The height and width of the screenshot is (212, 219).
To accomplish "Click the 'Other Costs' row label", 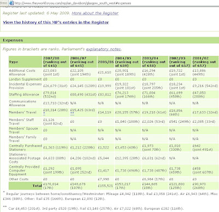I will [19, 179].
